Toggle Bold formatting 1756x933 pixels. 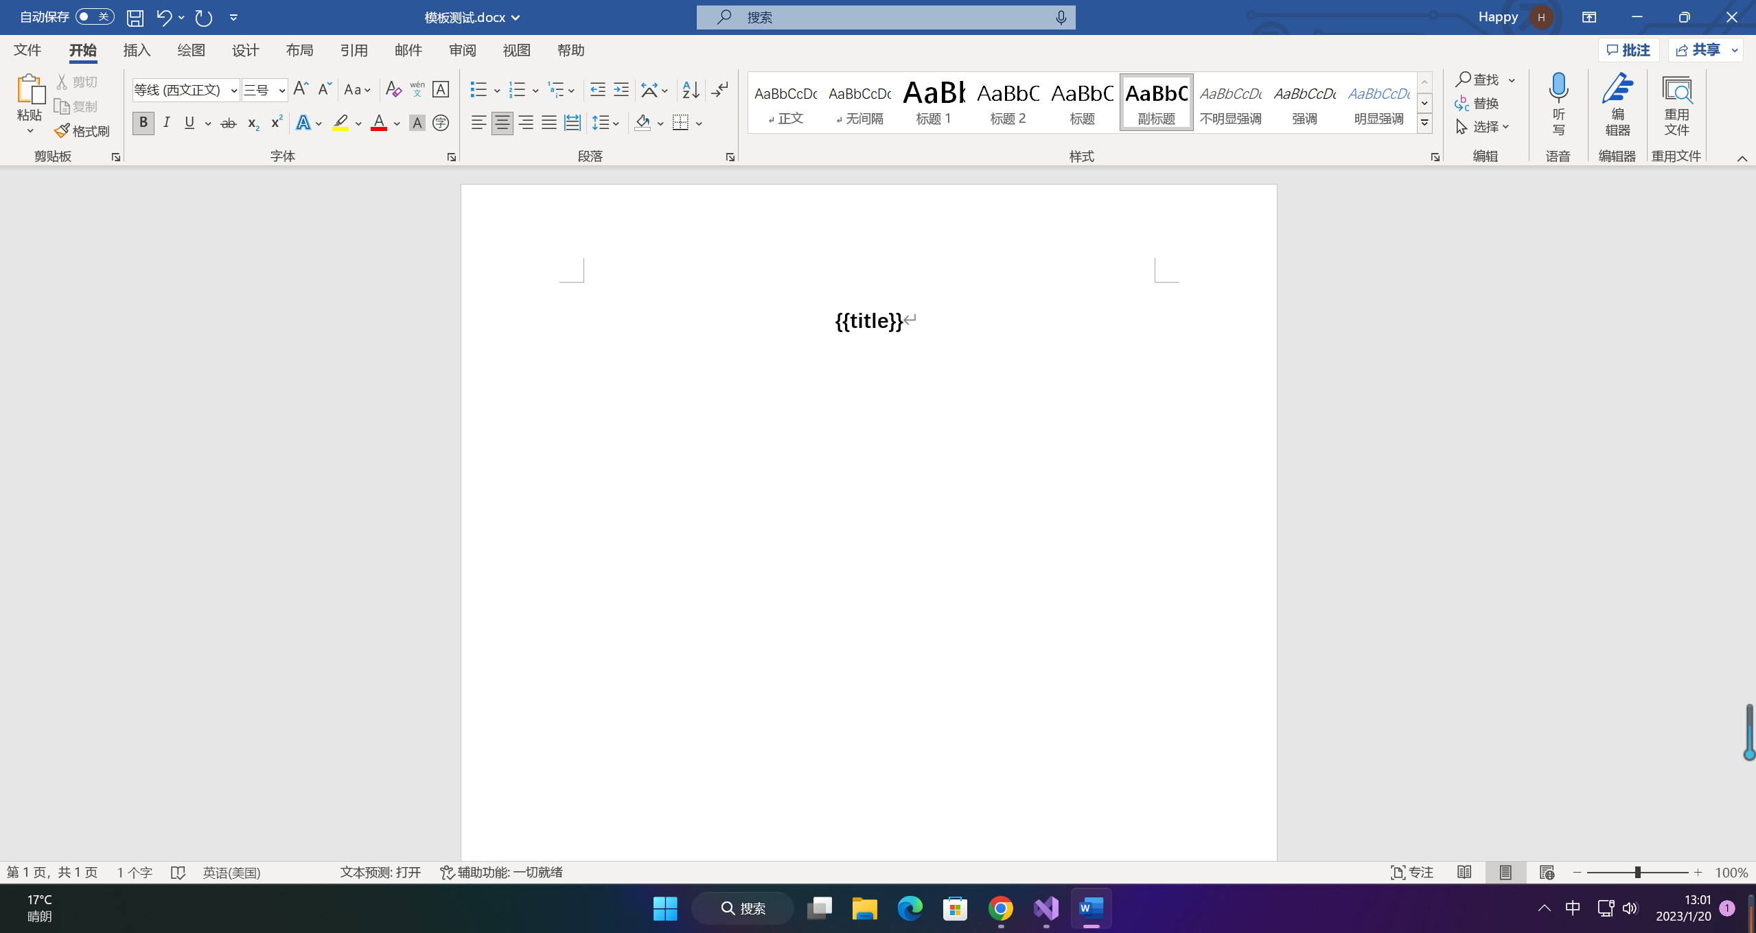143,123
